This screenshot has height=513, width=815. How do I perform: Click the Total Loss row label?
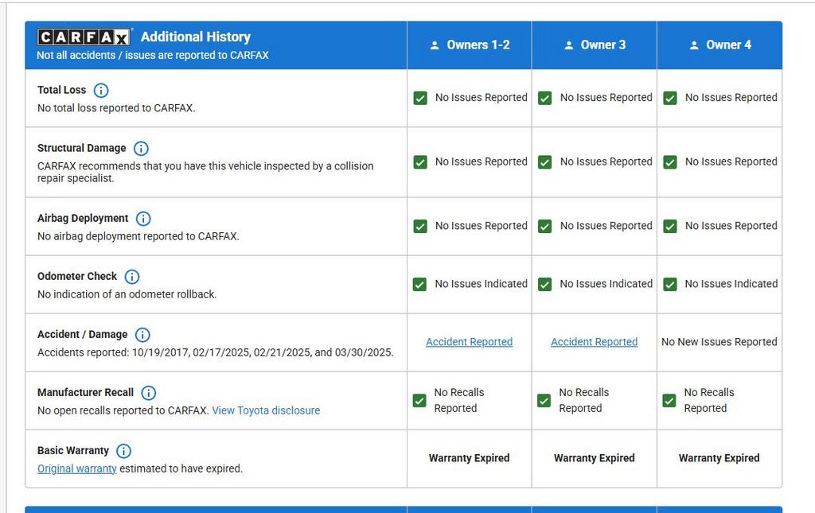click(x=62, y=90)
